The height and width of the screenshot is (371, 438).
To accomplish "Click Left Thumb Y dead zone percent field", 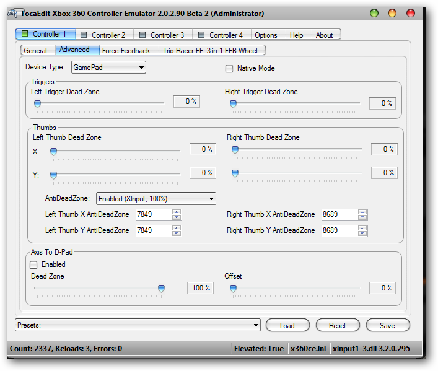I will point(203,173).
